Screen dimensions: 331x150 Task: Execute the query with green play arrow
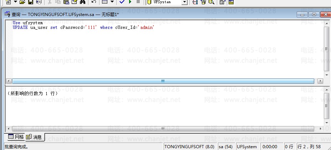click(130, 2)
